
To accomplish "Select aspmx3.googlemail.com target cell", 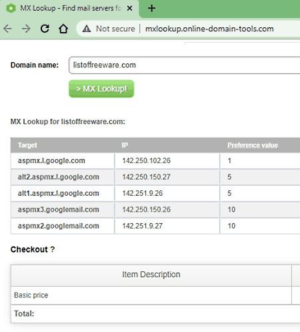I will click(63, 210).
